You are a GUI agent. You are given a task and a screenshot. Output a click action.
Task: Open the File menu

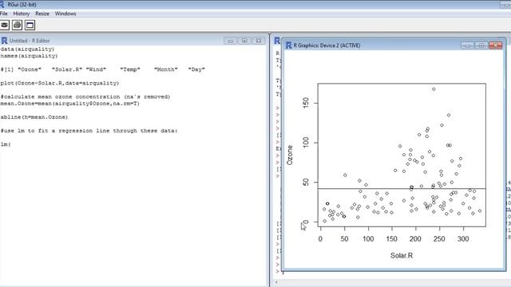3,14
